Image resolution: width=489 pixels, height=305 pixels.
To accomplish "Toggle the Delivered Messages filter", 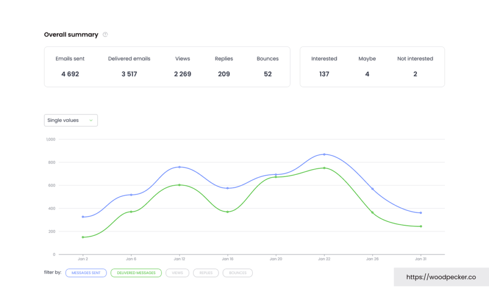I will [136, 273].
